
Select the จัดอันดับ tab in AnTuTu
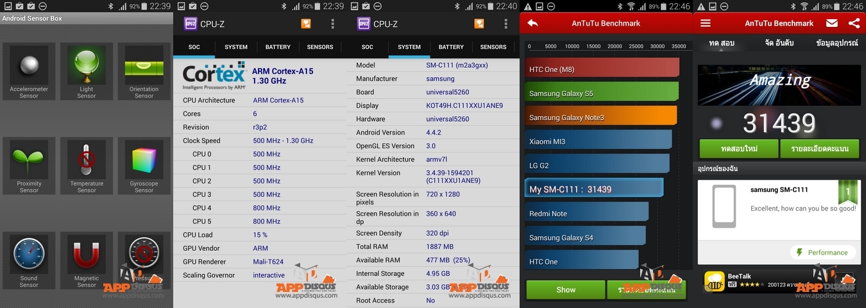coord(779,44)
